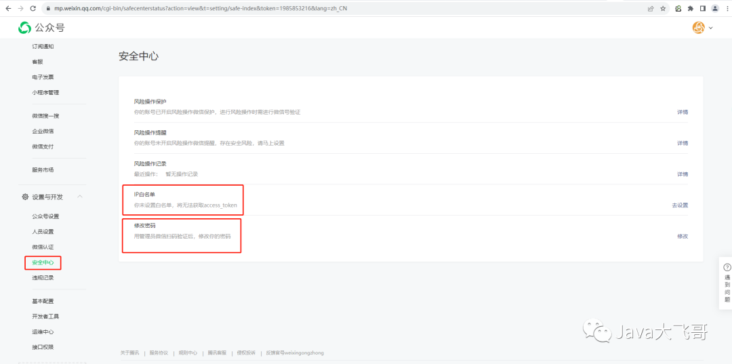Bookmark this page with the star icon
732x364 pixels.
pyautogui.click(x=663, y=8)
